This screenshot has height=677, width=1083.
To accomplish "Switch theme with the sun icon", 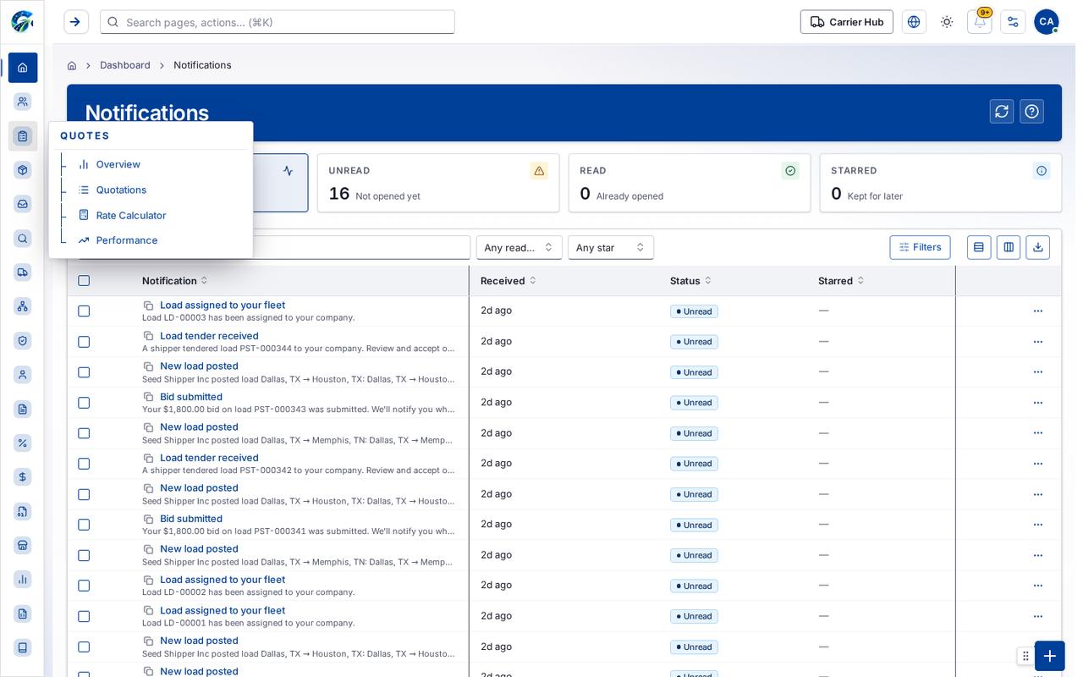I will tap(947, 22).
